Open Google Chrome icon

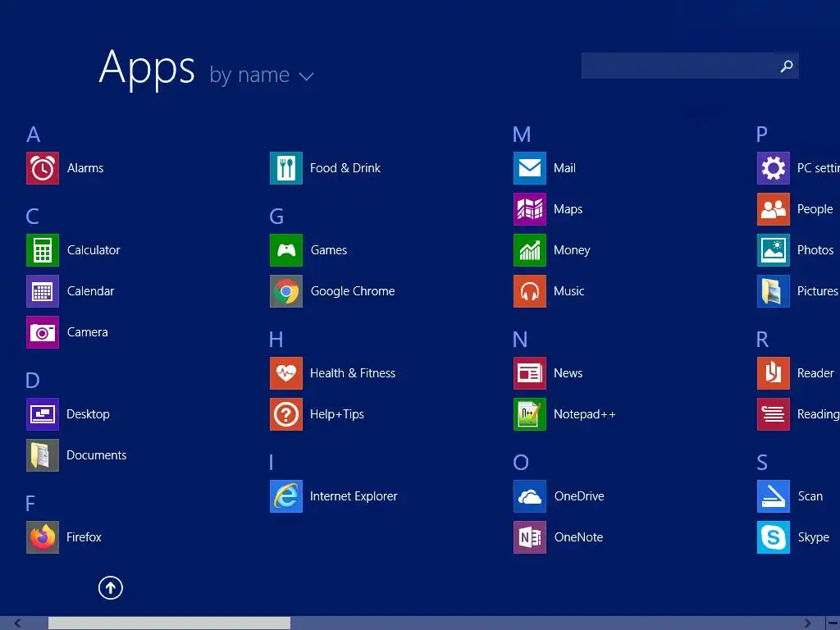[286, 291]
